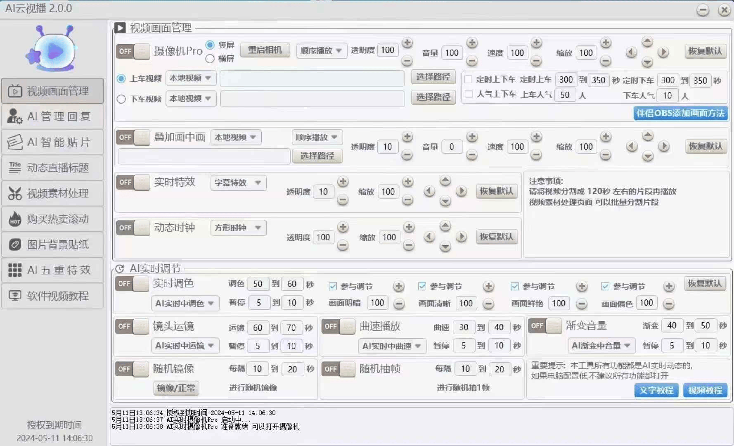This screenshot has width=734, height=446.
Task: Enable the 定时上下车 checkbox
Action: [469, 79]
